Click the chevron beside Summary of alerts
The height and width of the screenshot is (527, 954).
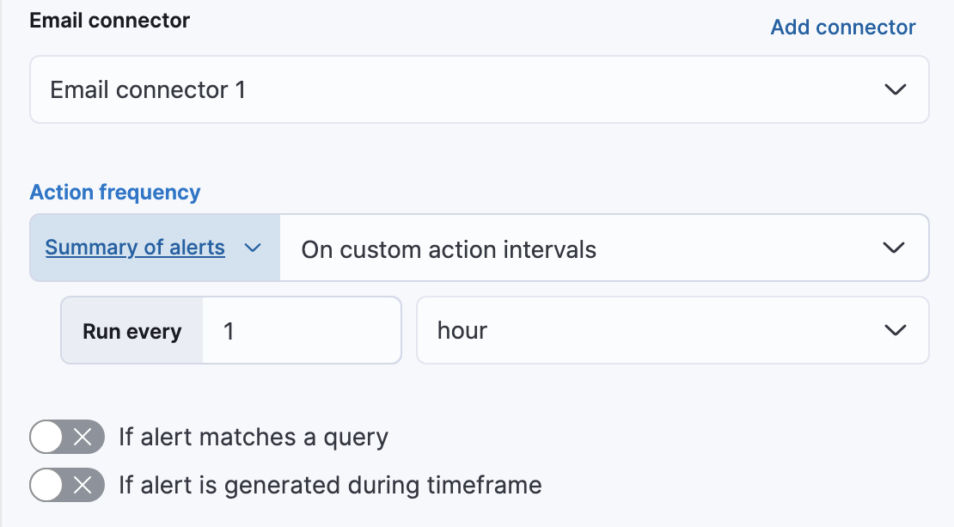253,248
